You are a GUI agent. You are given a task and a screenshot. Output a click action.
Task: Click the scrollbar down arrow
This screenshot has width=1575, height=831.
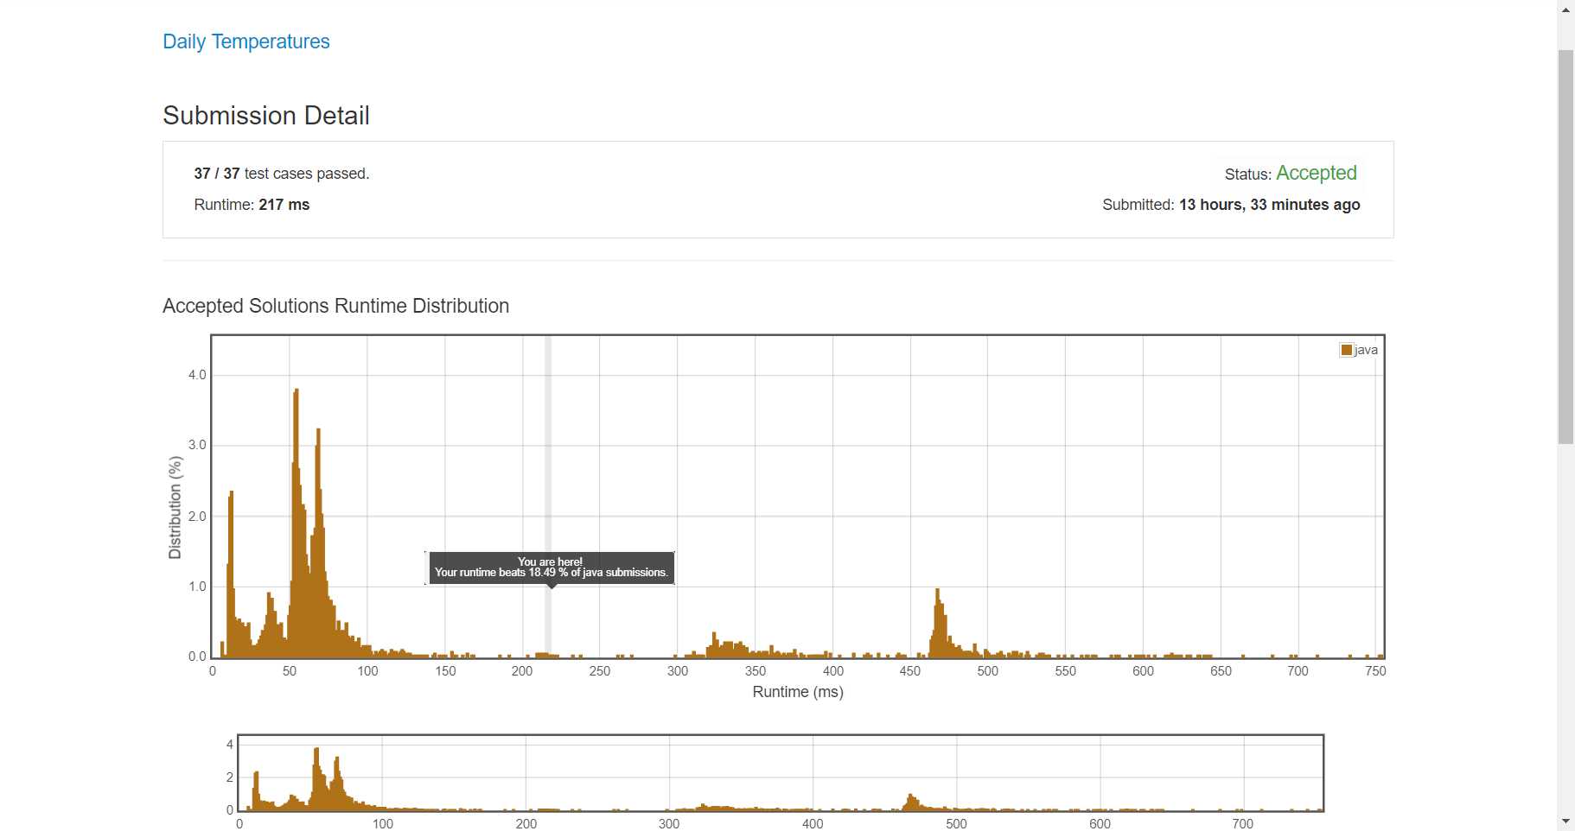tap(1566, 821)
